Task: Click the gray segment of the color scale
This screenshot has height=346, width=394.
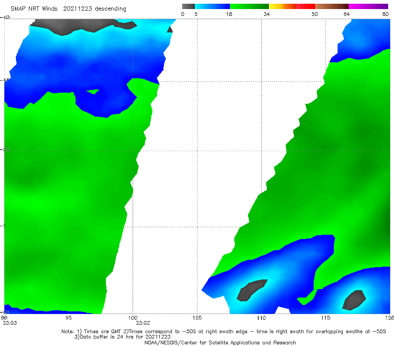Action: (x=188, y=6)
